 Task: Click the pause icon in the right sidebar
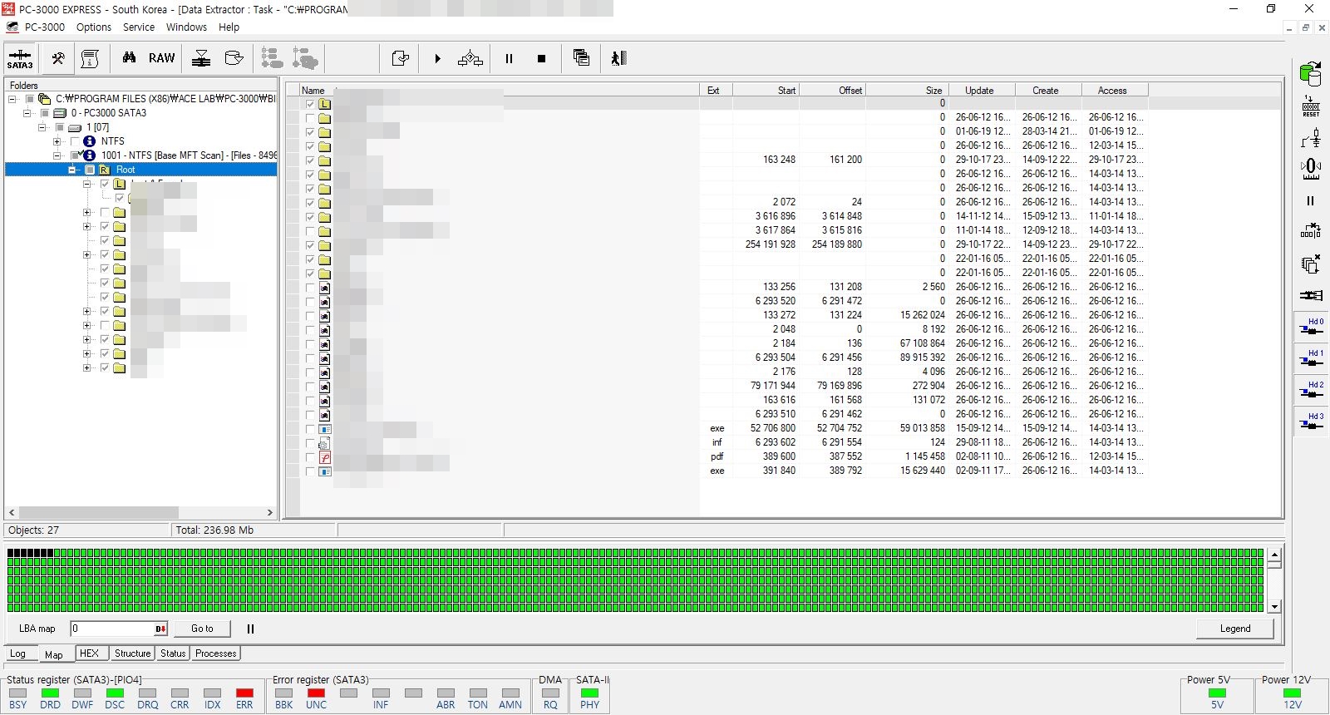coord(1311,200)
